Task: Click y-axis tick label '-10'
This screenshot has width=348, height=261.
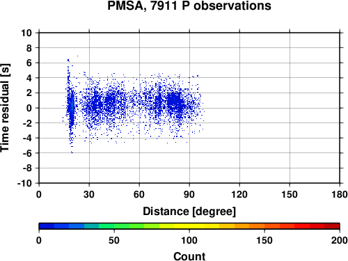Action: (25, 183)
